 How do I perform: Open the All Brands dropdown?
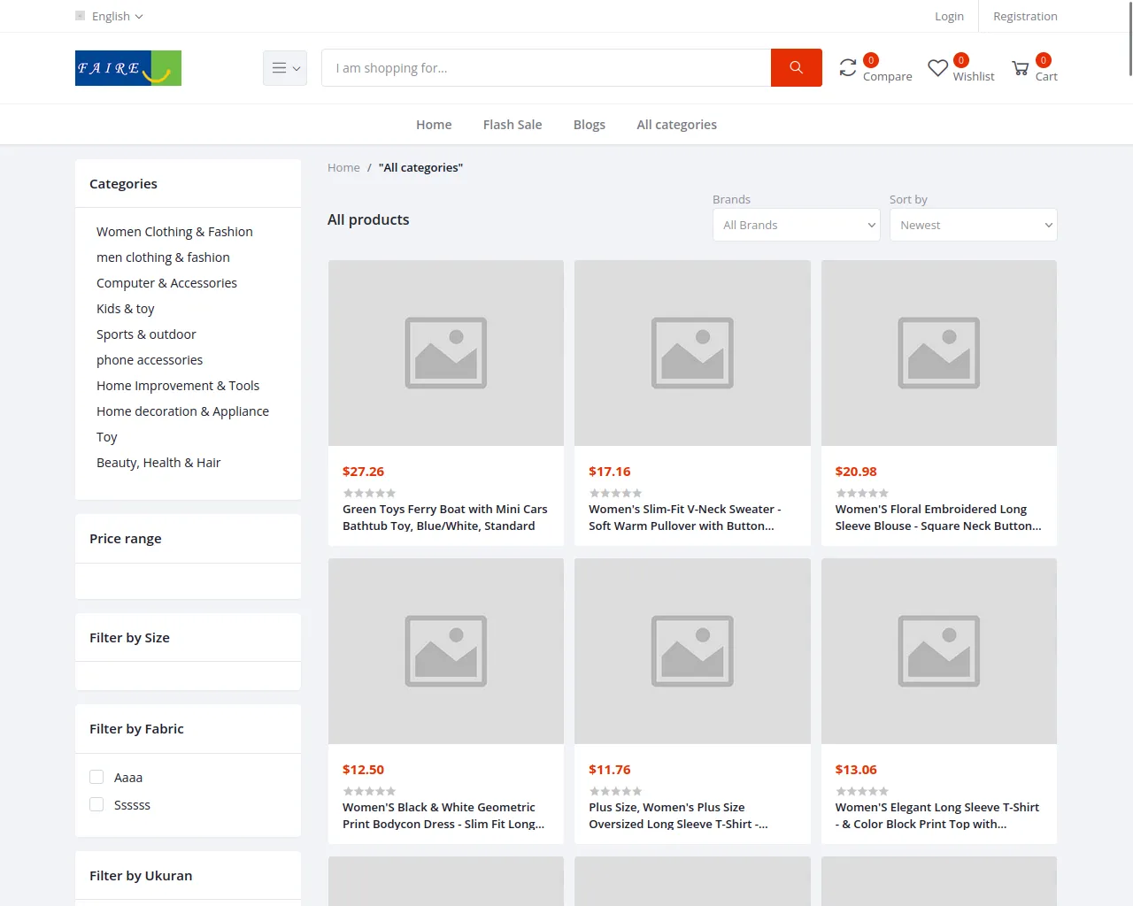[x=796, y=226]
